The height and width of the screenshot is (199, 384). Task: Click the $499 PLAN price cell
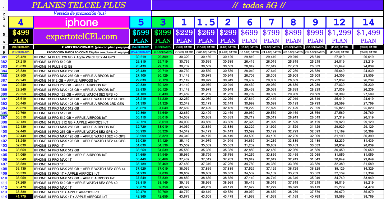click(20, 37)
